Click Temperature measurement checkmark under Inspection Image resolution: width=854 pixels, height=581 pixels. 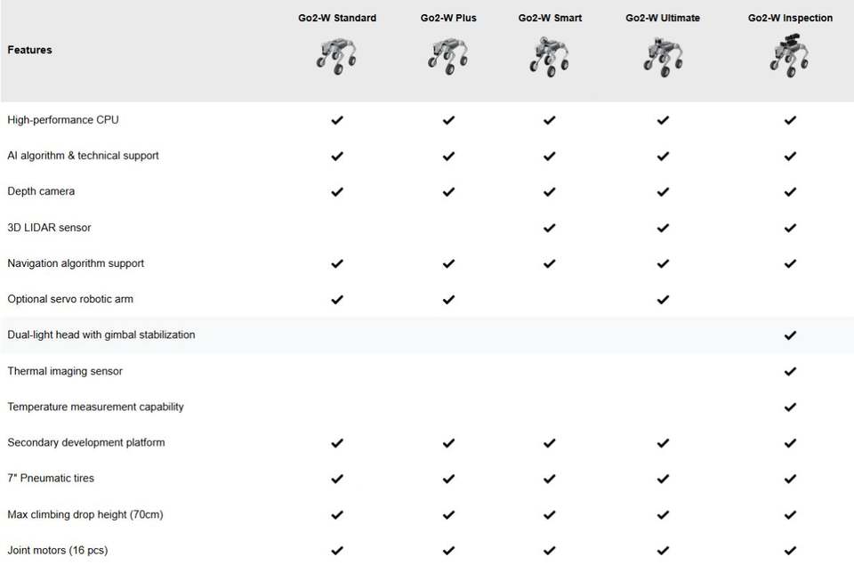[x=790, y=408]
